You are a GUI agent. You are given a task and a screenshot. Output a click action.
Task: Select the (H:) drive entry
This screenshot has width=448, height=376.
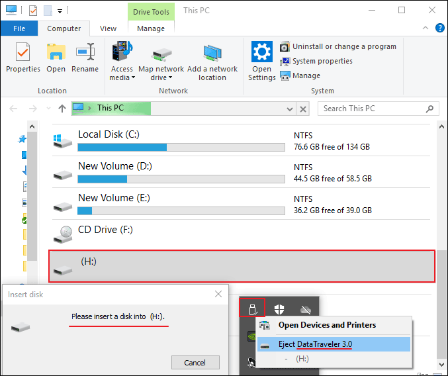pos(242,266)
